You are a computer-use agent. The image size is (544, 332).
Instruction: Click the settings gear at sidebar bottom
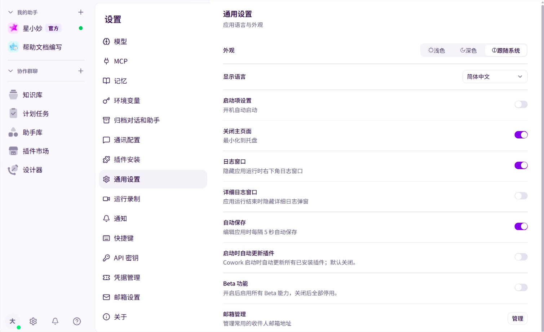pyautogui.click(x=33, y=321)
